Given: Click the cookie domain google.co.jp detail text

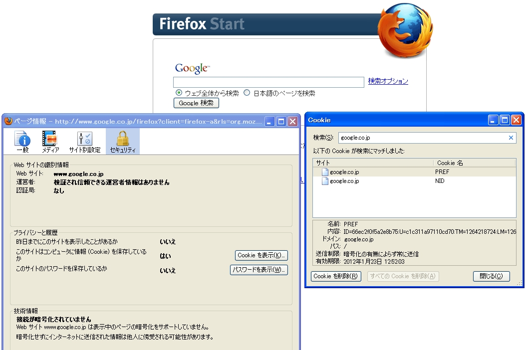Looking at the screenshot, I should 359,239.
